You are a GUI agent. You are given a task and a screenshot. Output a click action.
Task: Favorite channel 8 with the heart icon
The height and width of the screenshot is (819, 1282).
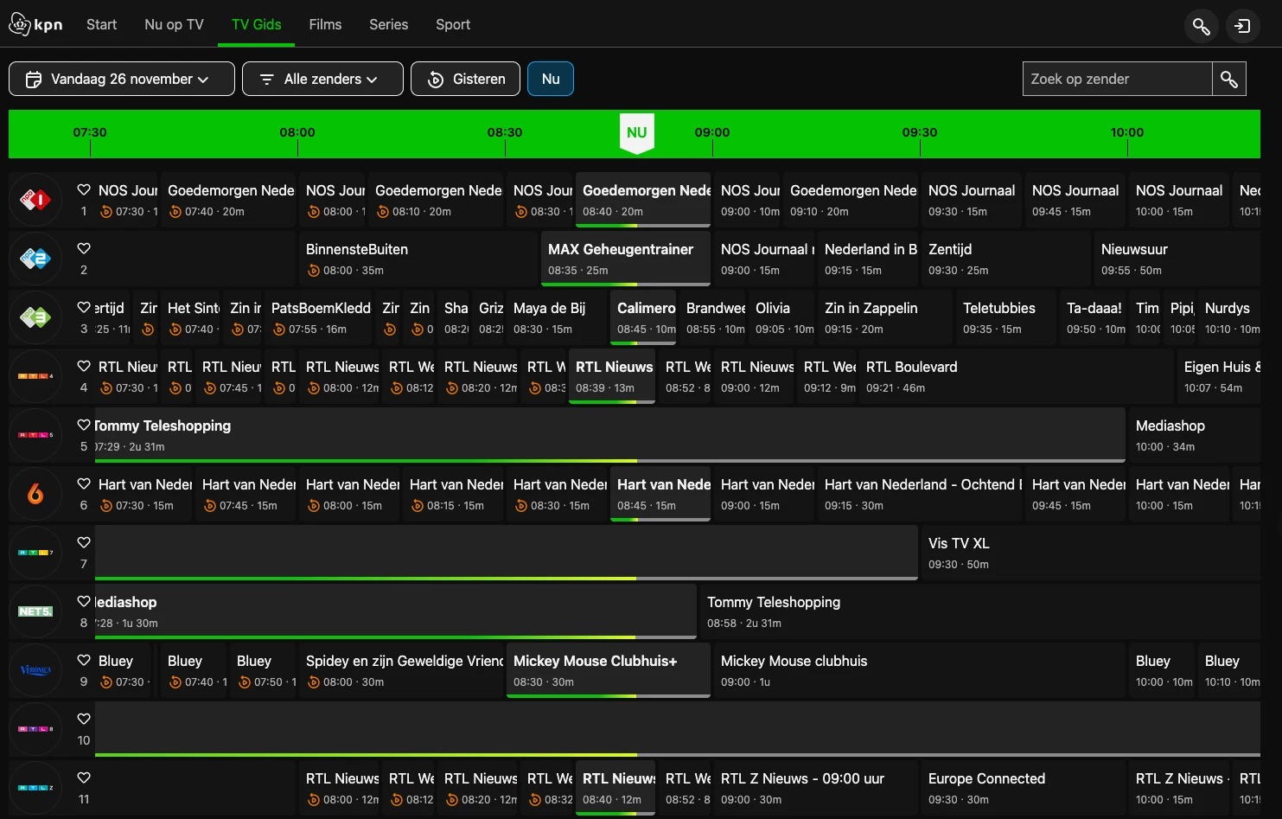coord(84,601)
